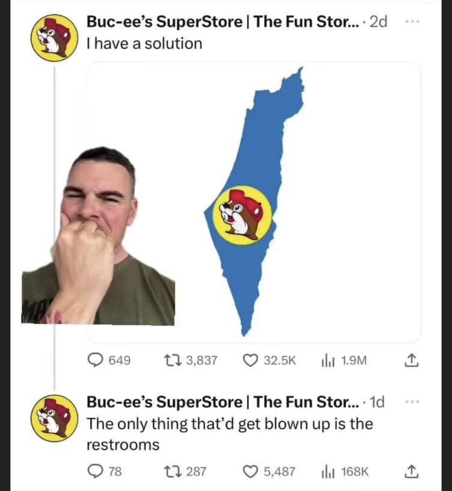This screenshot has width=452, height=491.
Task: Reply to second tweet with 78 comments
Action: (94, 471)
